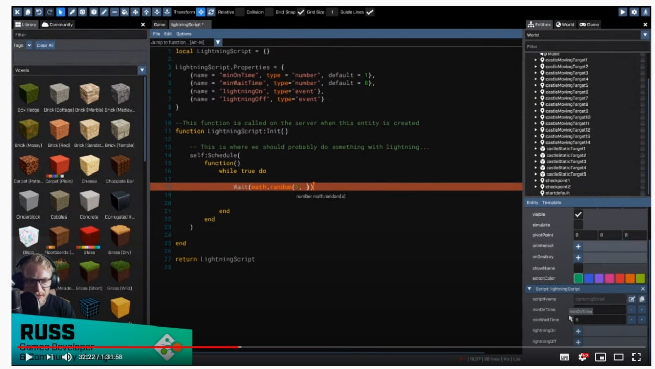The image size is (655, 369).
Task: Select the Cheese voxel thumbnail
Action: point(89,165)
